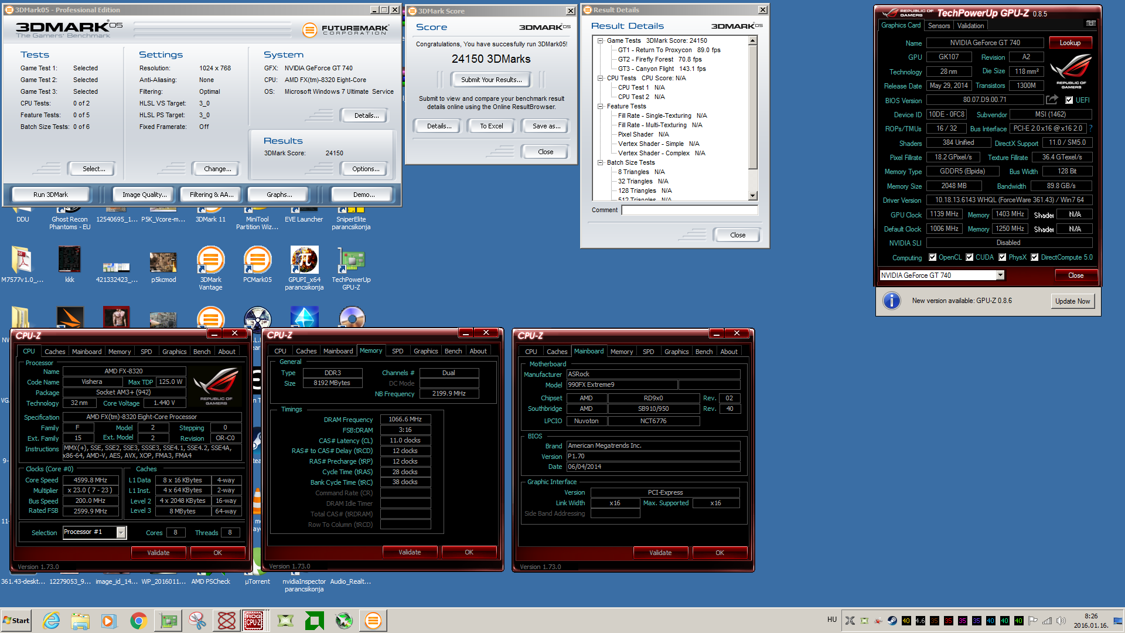The image size is (1125, 633).
Task: Click the Lookup button in GPU-Z
Action: (x=1070, y=43)
